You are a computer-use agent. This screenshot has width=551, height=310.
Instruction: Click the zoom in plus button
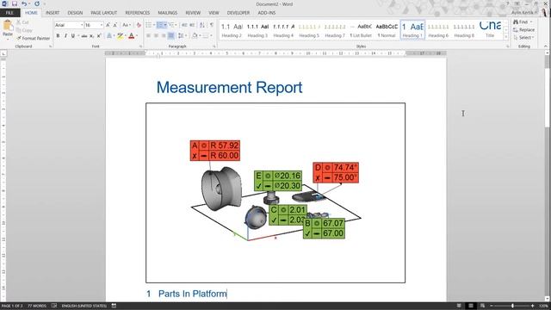point(533,306)
